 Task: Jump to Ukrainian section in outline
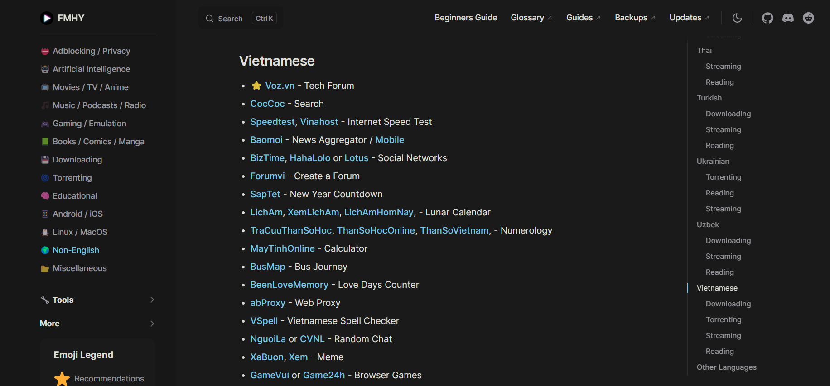coord(713,161)
